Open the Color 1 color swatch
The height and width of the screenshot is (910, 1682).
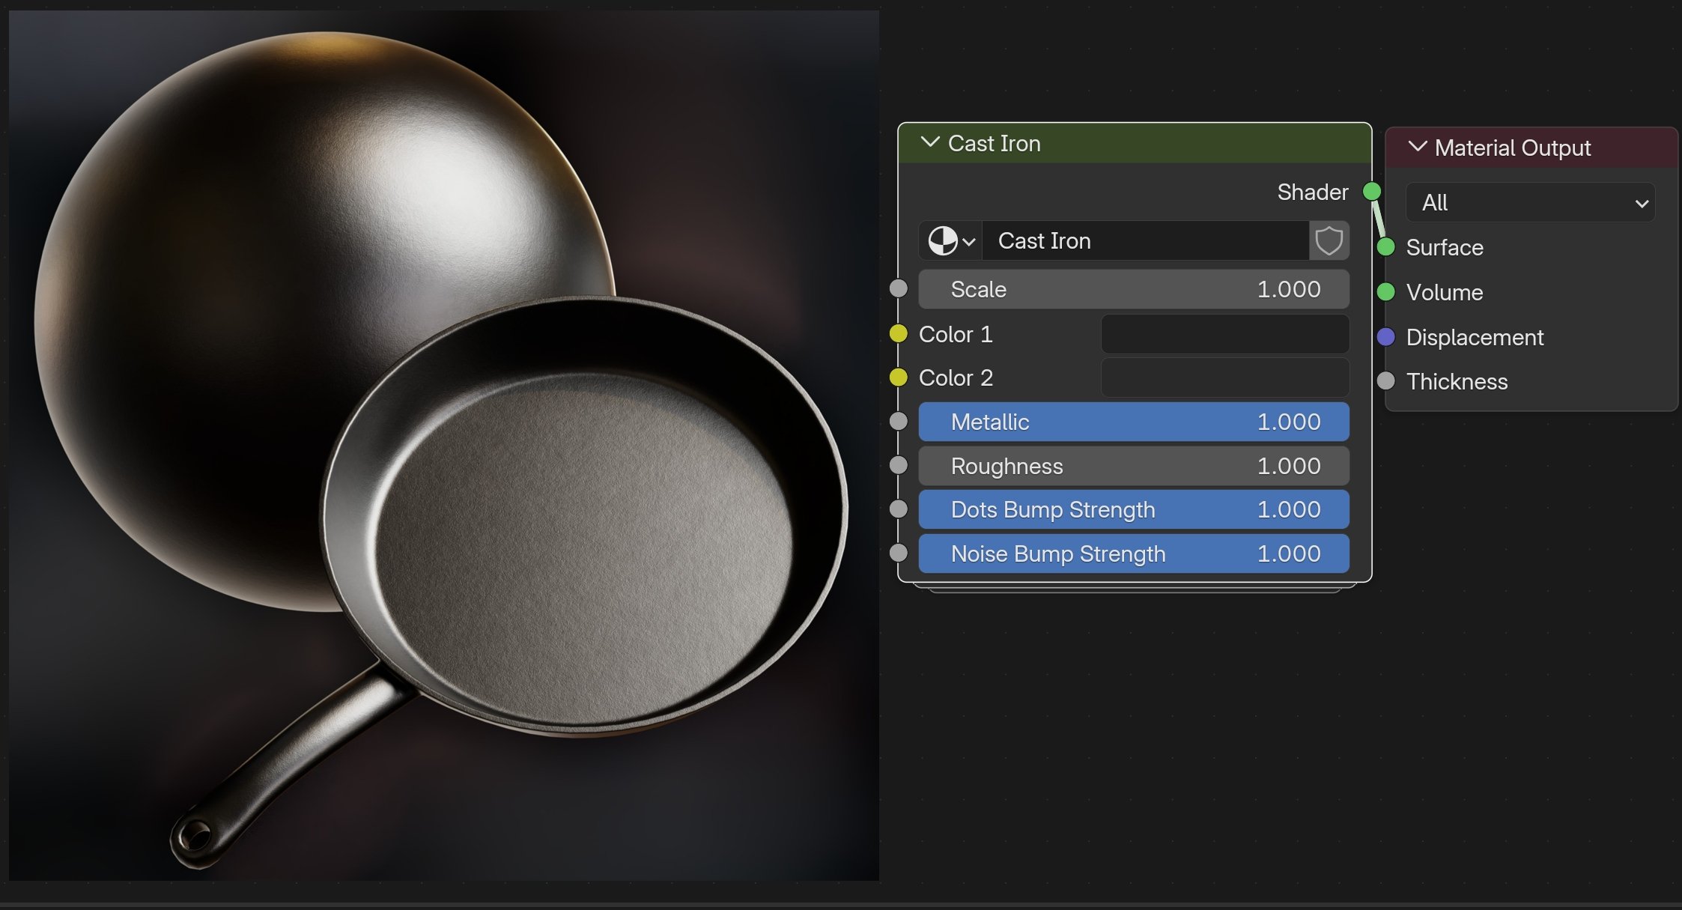1224,334
